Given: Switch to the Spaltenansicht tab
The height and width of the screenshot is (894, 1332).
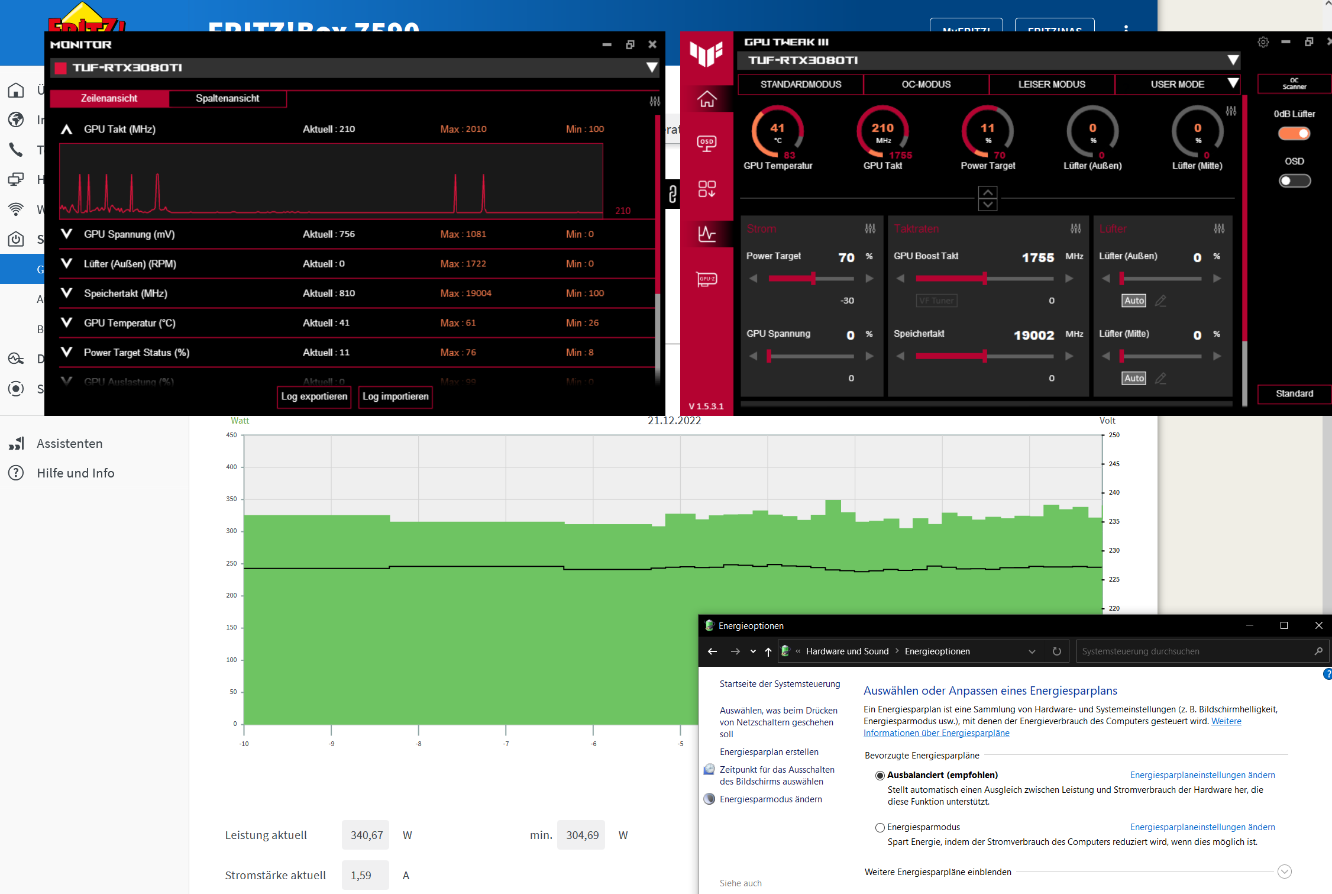Looking at the screenshot, I should tap(227, 98).
